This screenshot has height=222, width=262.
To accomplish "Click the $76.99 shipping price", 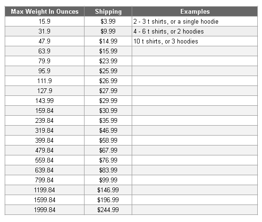I will click(108, 160).
